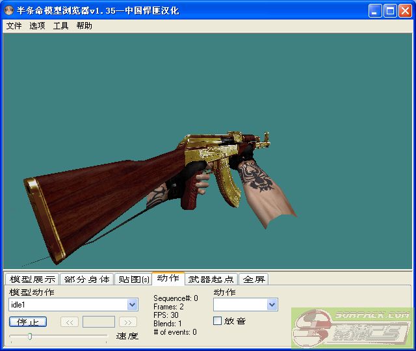Switch to the 武器起点 tab
This screenshot has height=351, width=416.
click(x=211, y=279)
